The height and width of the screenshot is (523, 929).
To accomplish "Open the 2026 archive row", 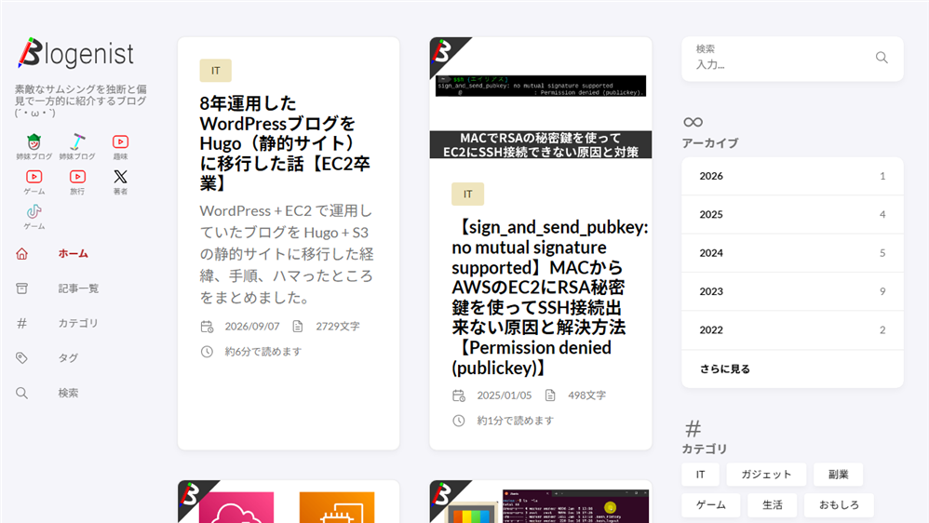I will pos(793,176).
